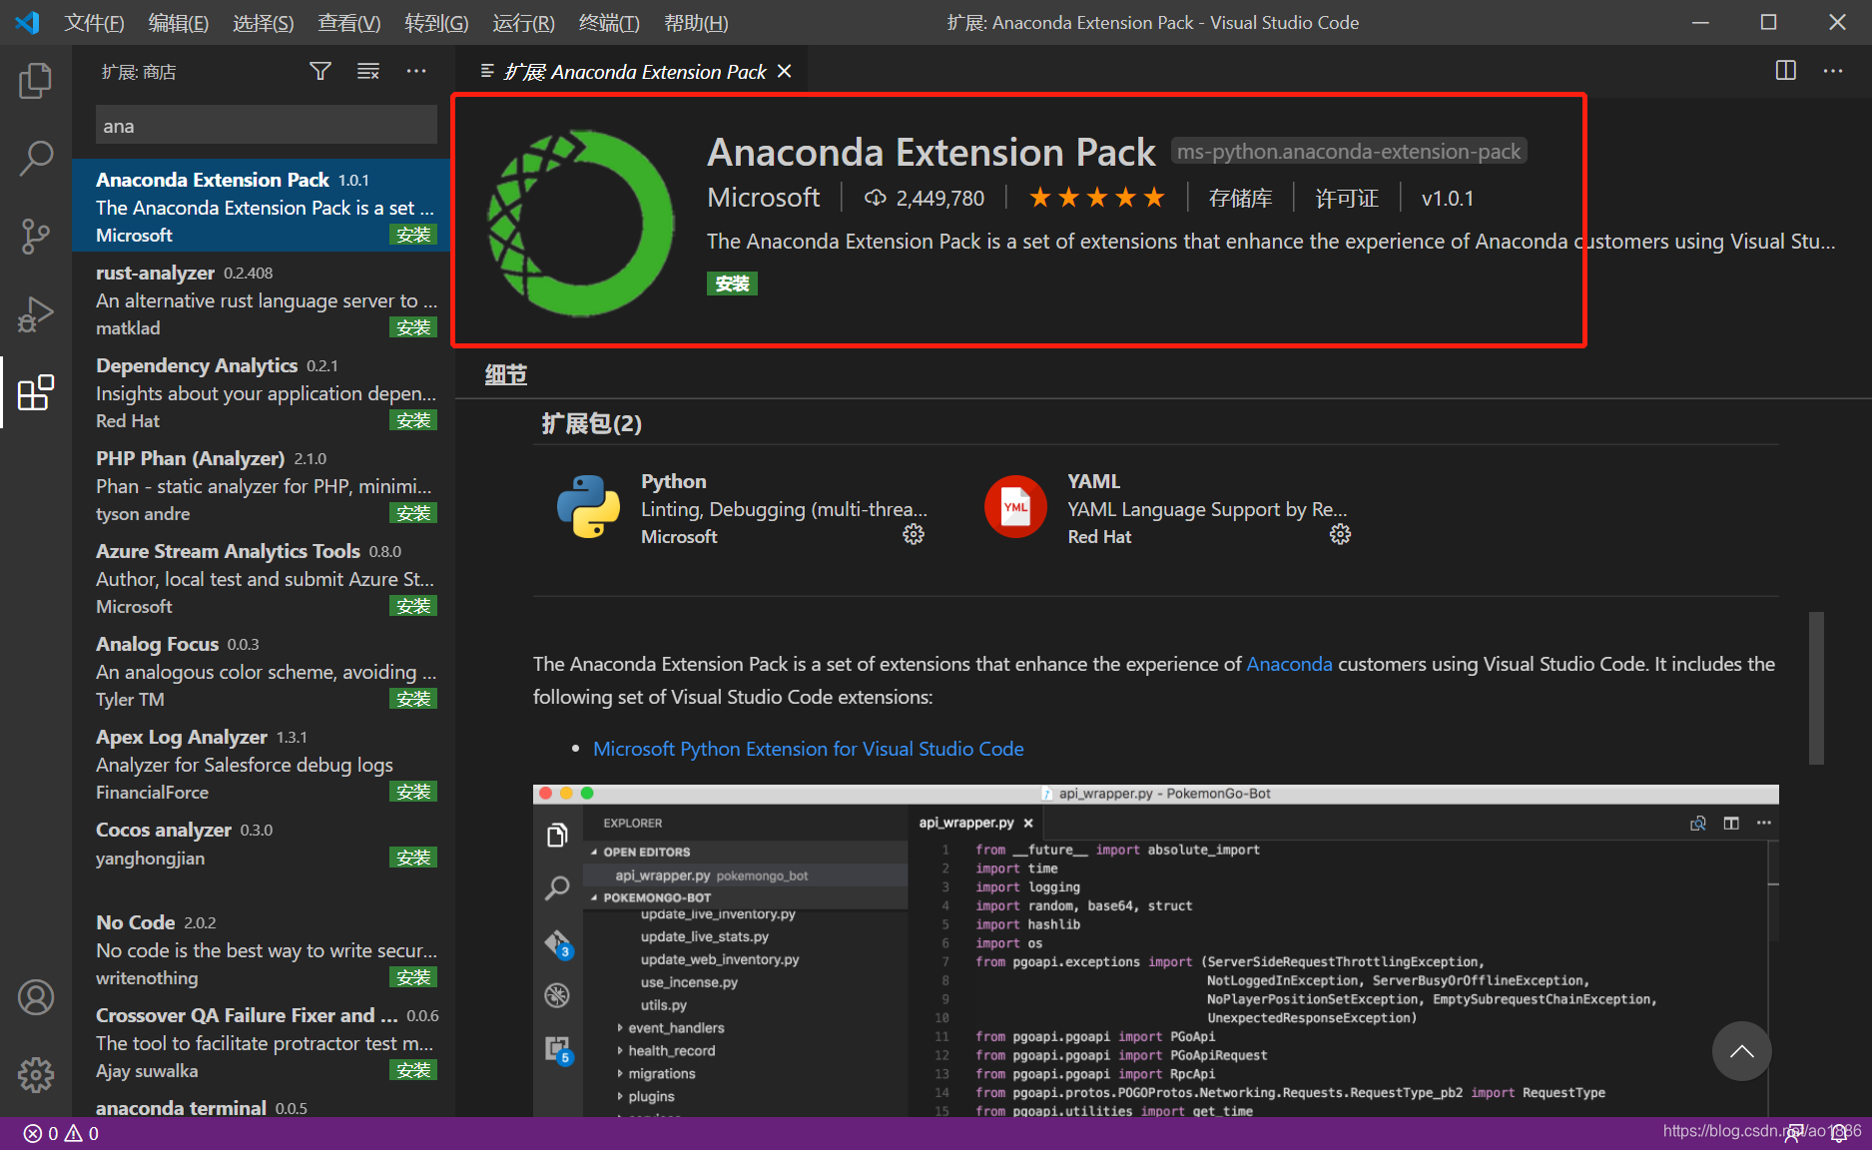Open the Source Control view
Screen dimensions: 1872x1150
click(x=36, y=237)
